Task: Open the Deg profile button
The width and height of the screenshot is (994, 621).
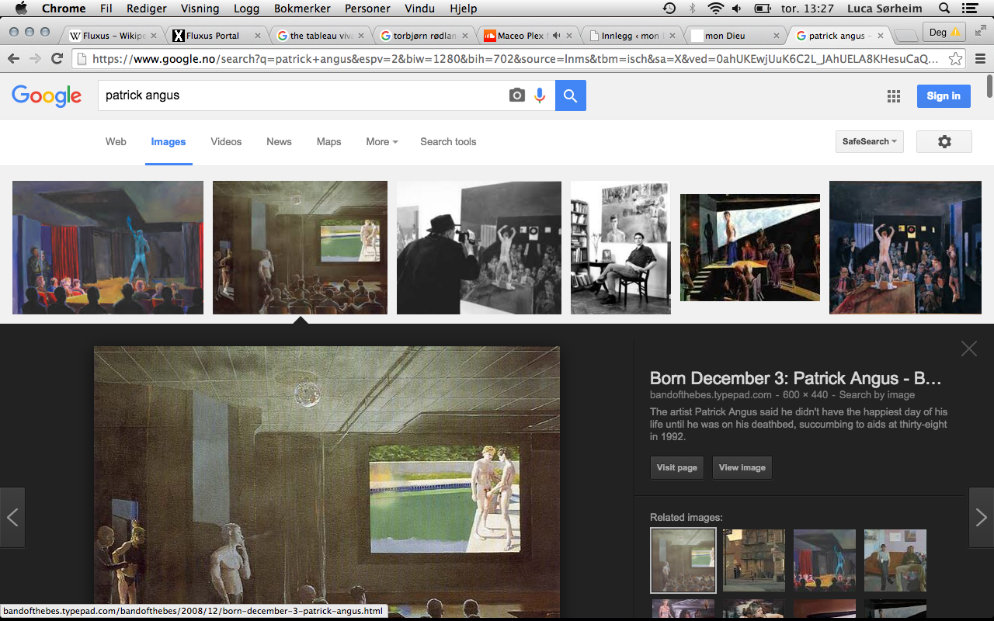Action: [x=945, y=32]
